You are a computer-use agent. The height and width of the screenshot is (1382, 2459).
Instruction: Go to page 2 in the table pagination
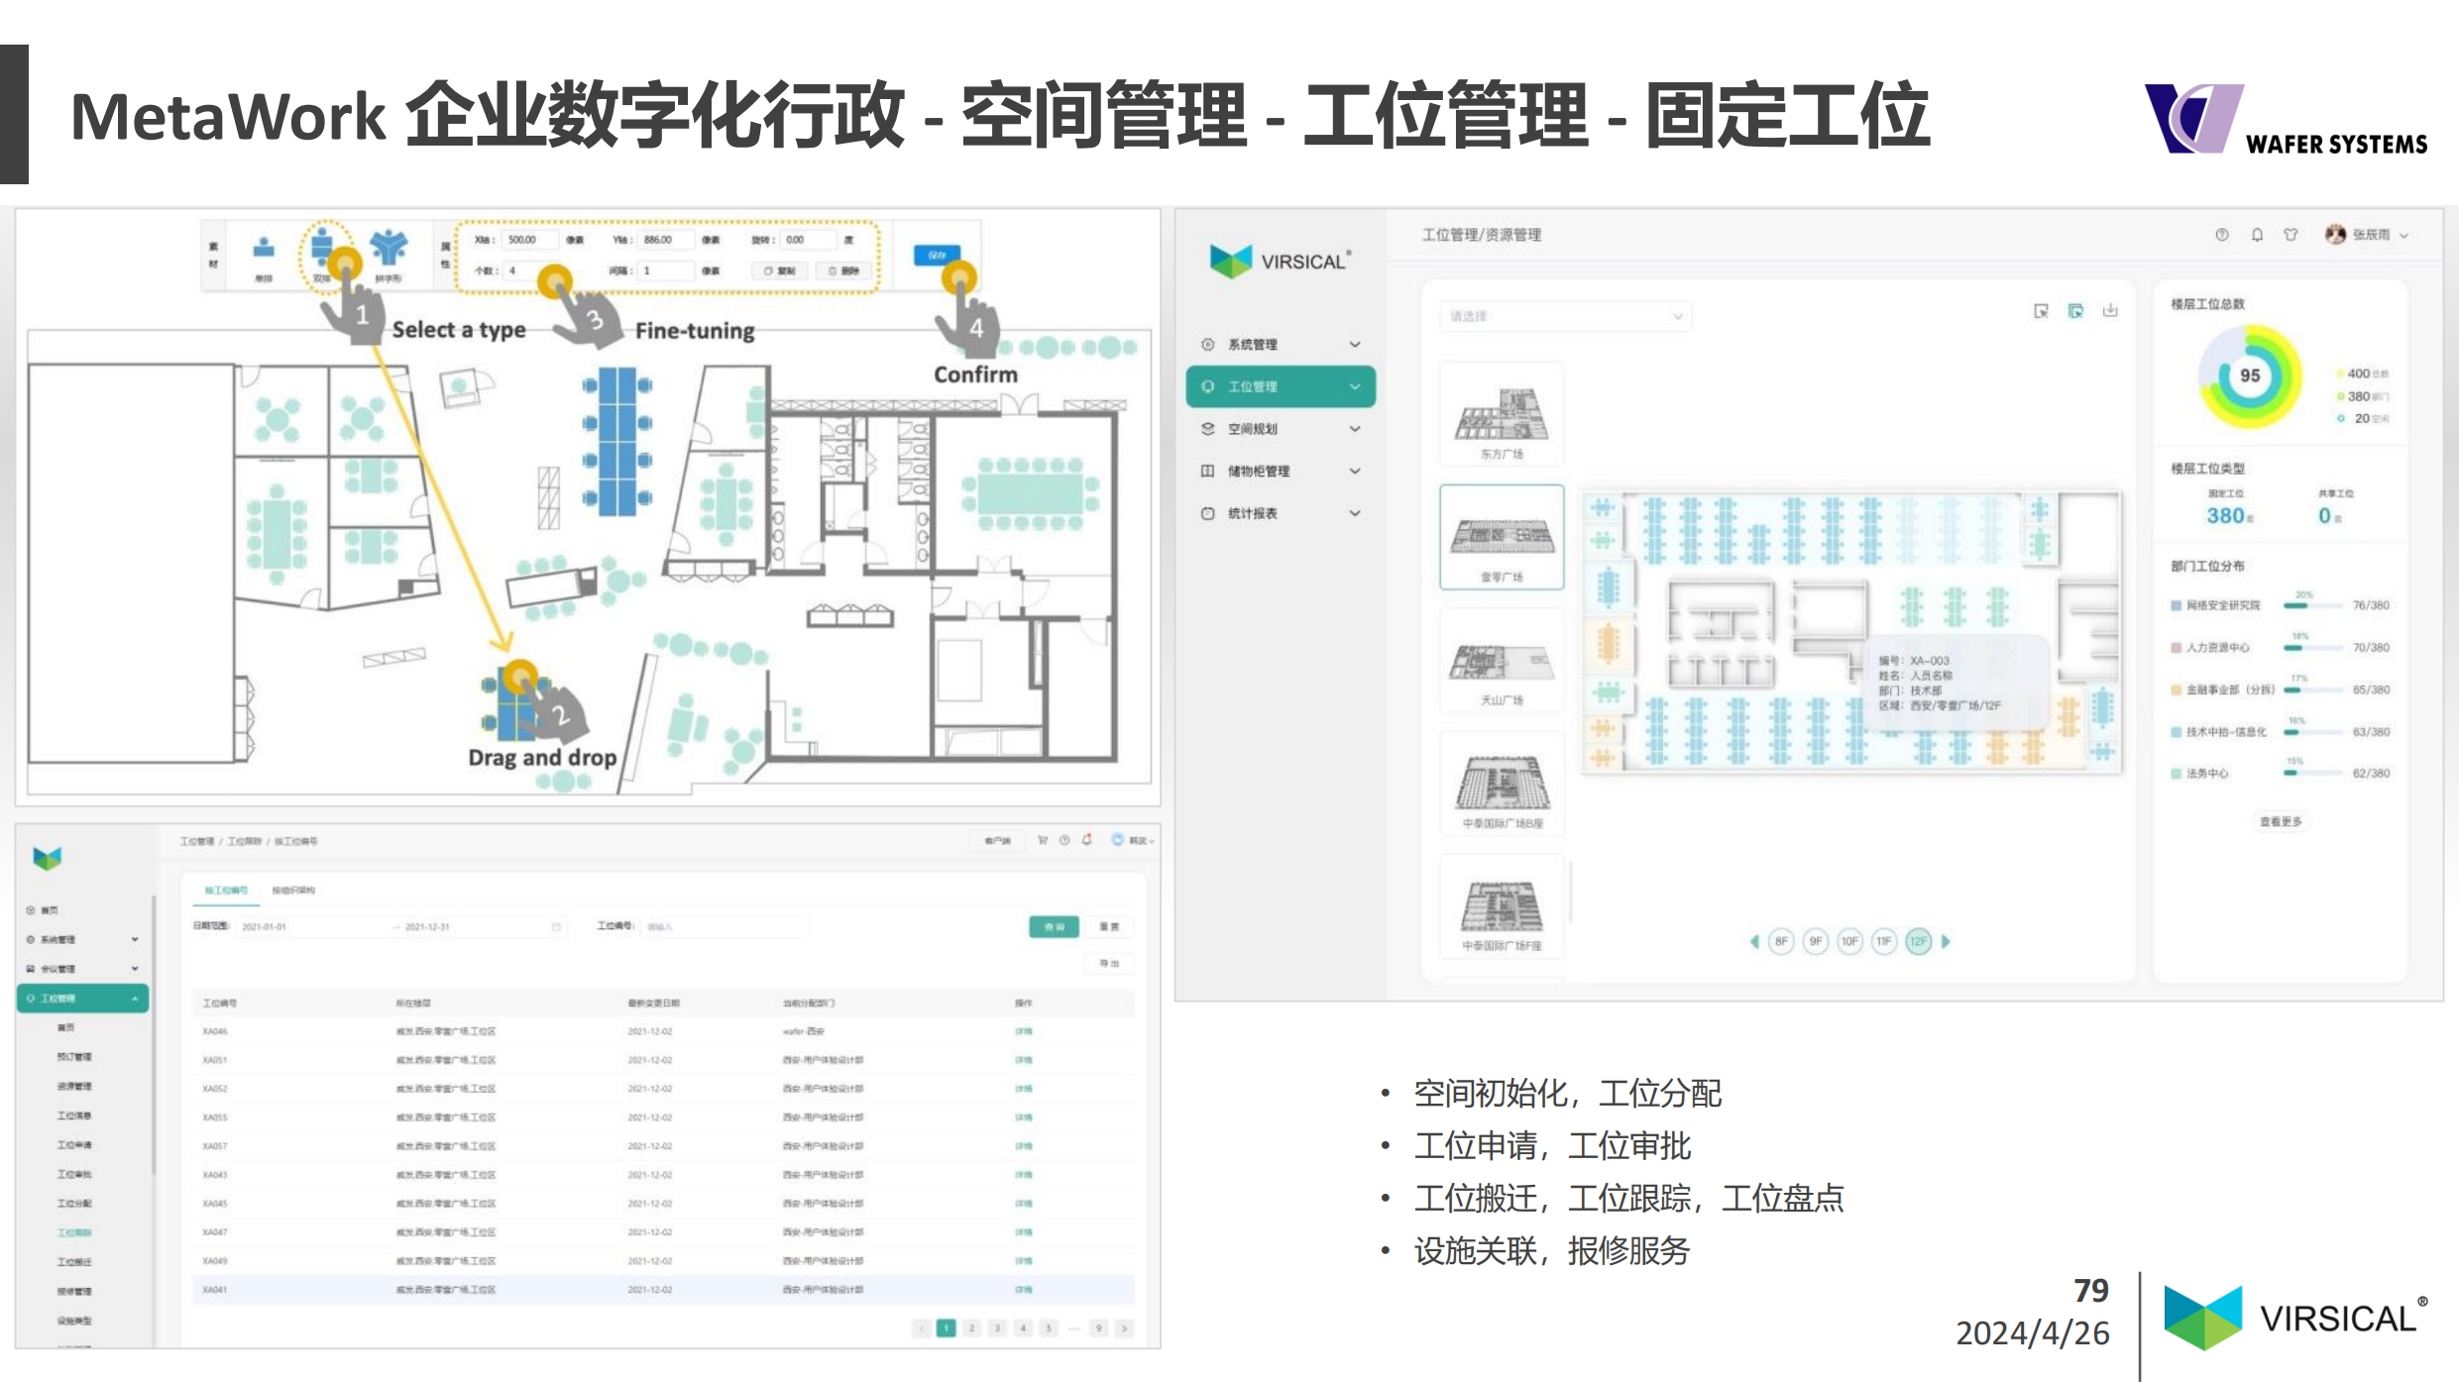971,1329
